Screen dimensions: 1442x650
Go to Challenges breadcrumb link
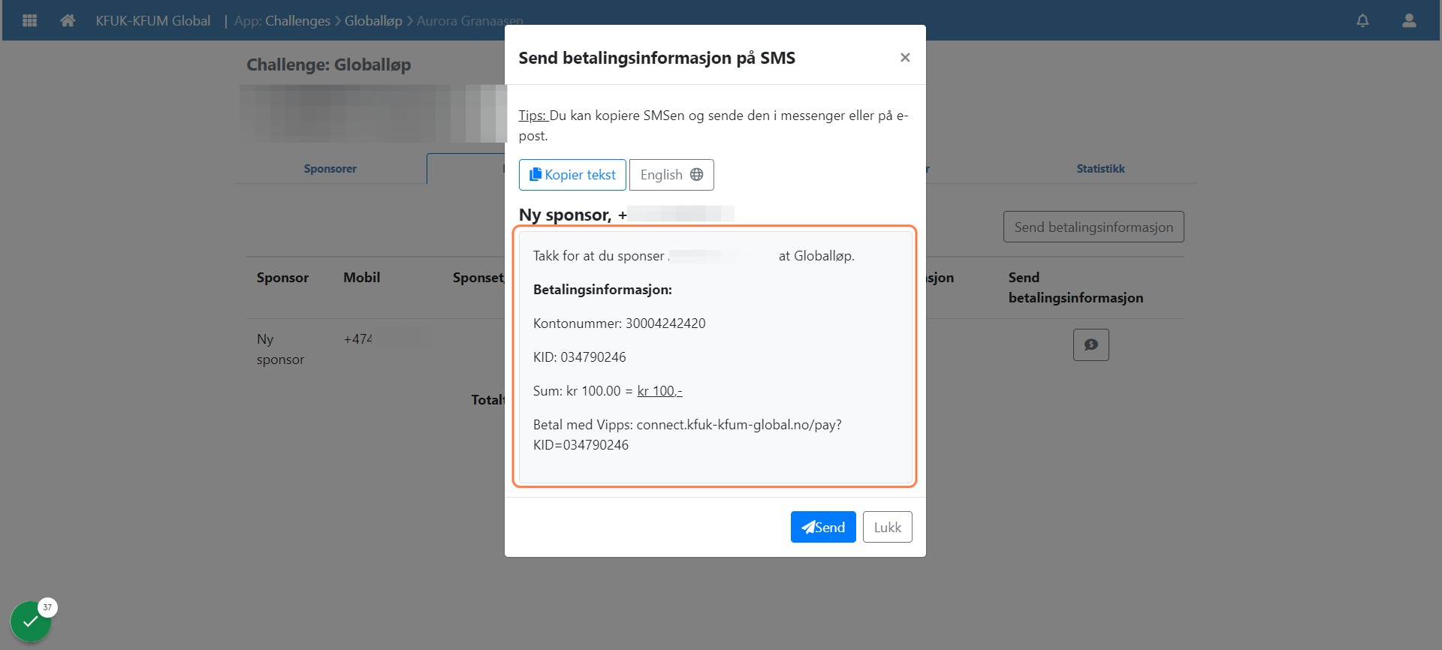click(x=297, y=21)
